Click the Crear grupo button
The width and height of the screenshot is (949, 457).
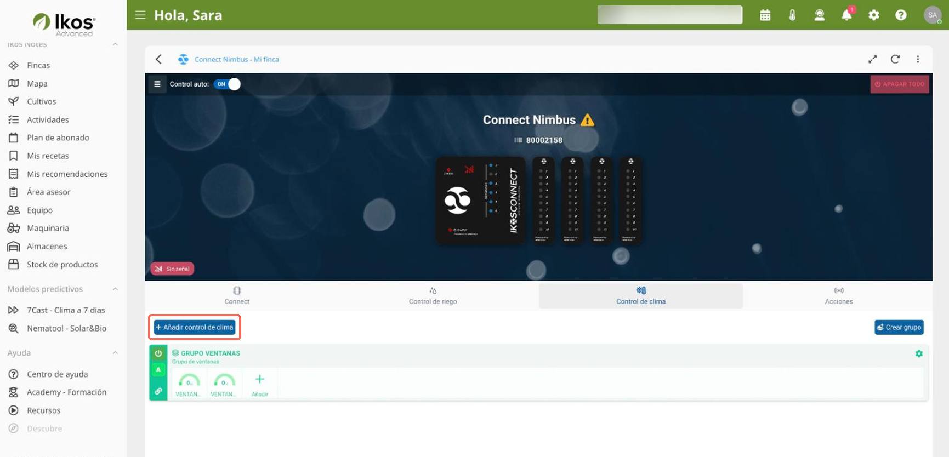click(x=899, y=327)
